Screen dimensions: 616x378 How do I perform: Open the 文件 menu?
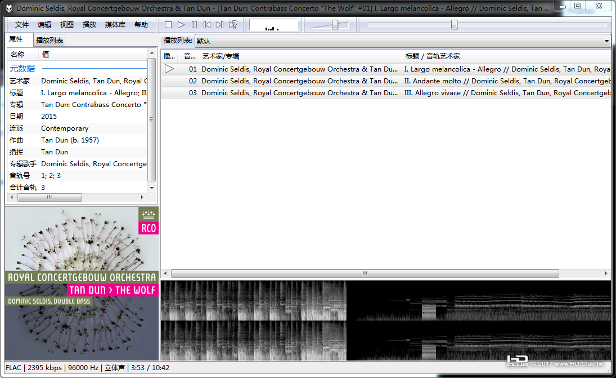tap(21, 25)
